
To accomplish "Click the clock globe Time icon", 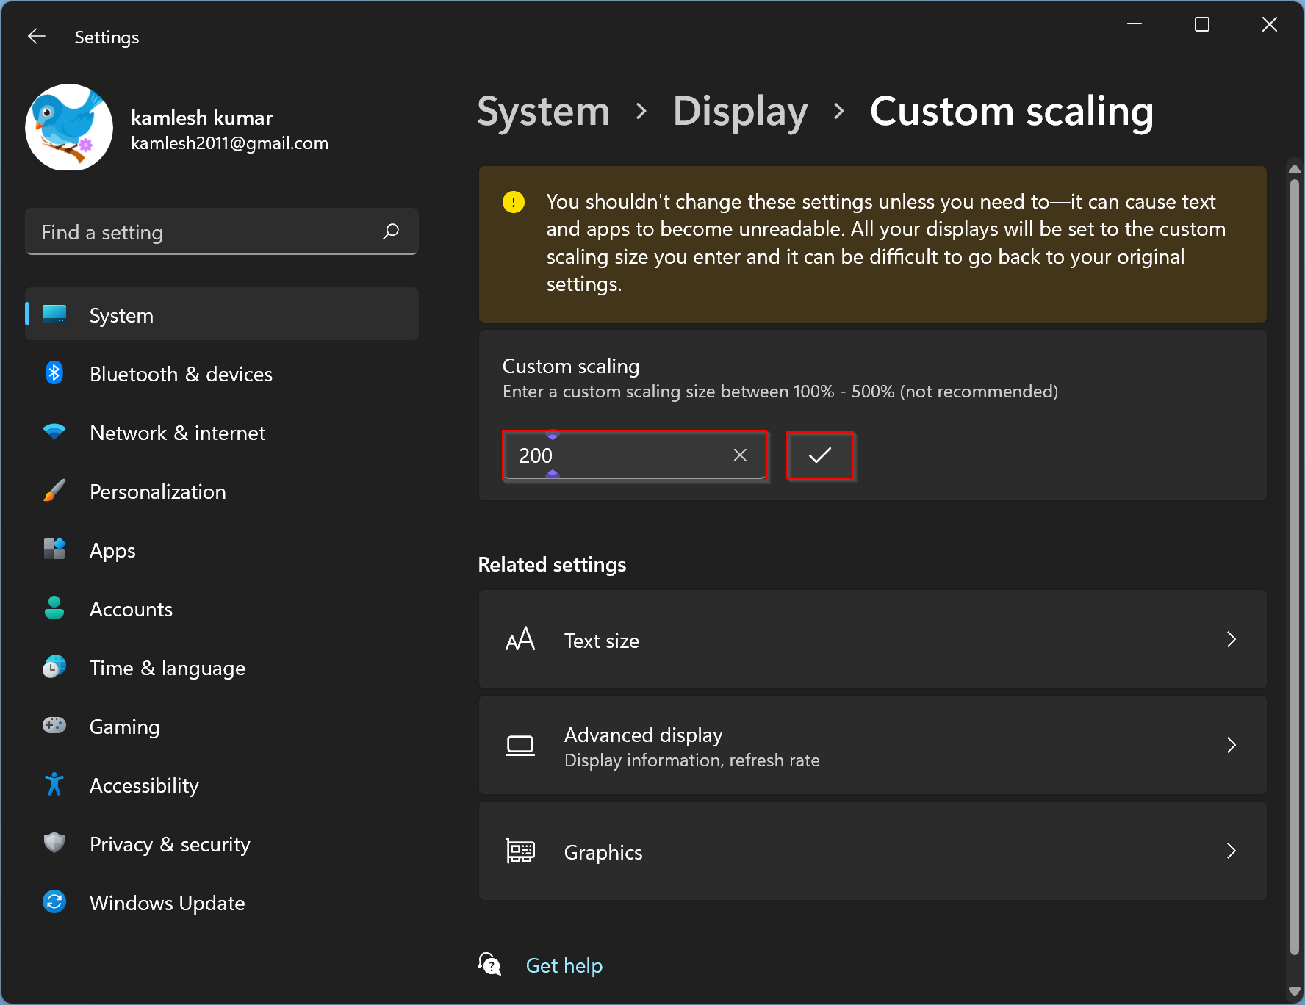I will (54, 666).
